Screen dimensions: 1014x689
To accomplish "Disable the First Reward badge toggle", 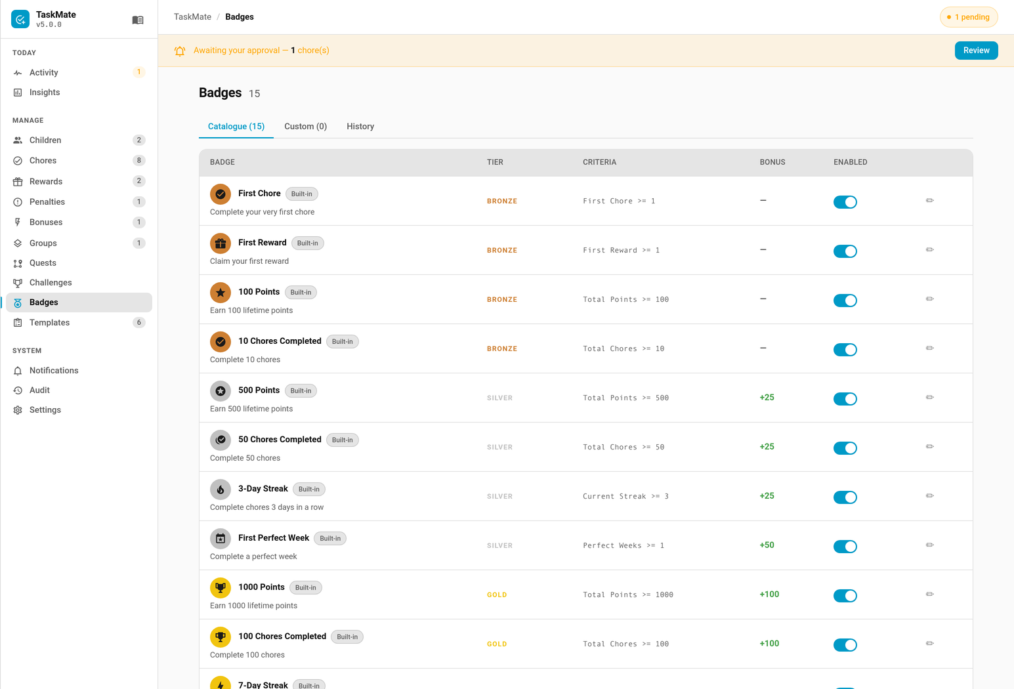I will tap(845, 251).
